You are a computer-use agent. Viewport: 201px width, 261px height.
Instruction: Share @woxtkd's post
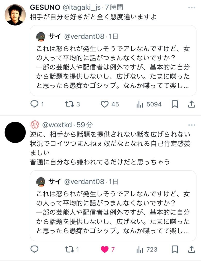coord(191,249)
